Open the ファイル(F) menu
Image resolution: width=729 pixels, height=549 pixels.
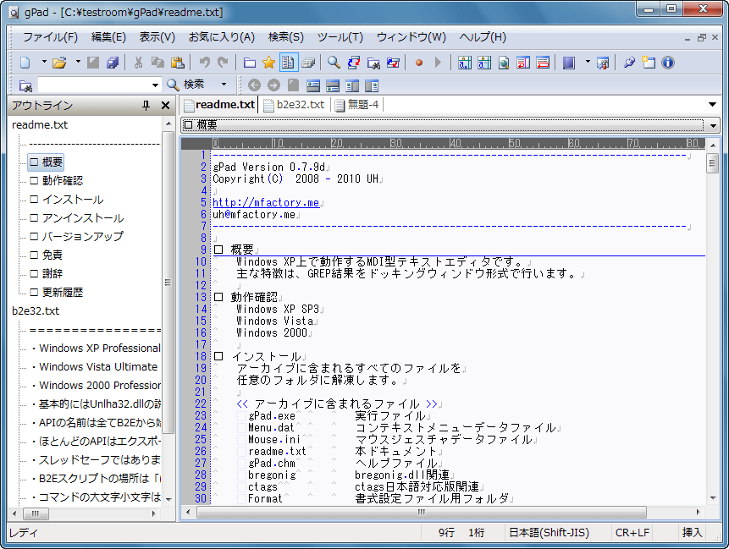50,37
